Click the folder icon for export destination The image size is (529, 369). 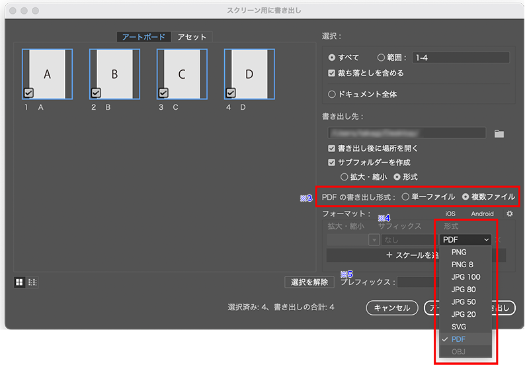coord(499,134)
